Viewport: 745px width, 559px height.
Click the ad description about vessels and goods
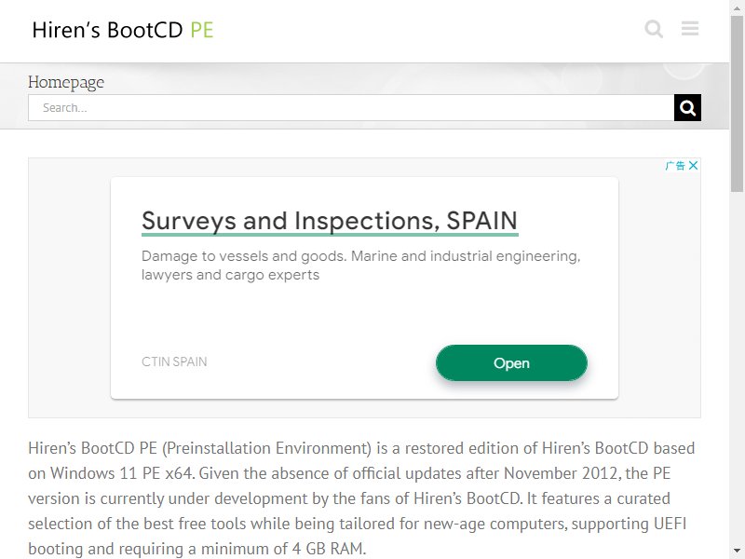tap(360, 266)
